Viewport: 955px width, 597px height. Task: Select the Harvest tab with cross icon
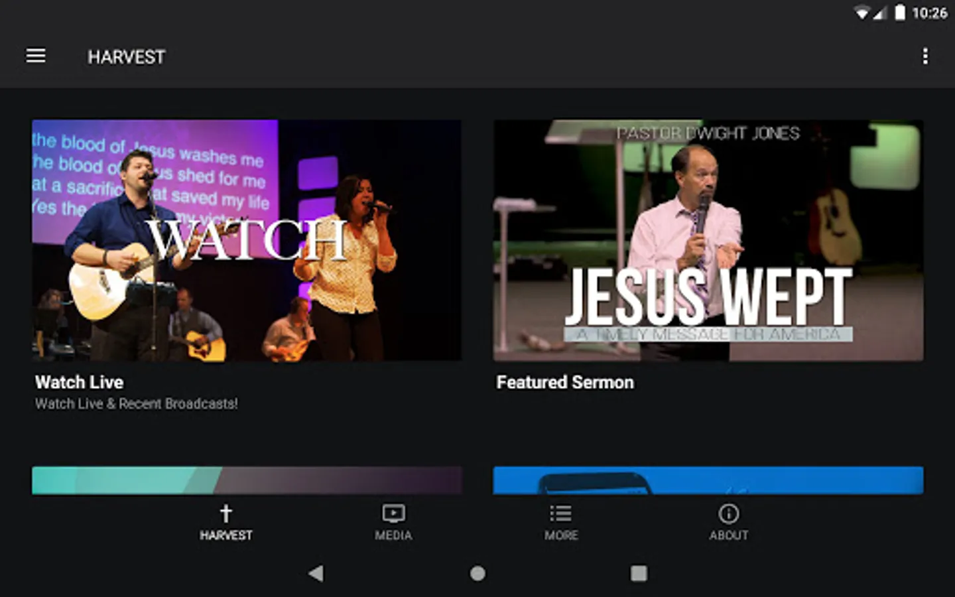pyautogui.click(x=226, y=523)
